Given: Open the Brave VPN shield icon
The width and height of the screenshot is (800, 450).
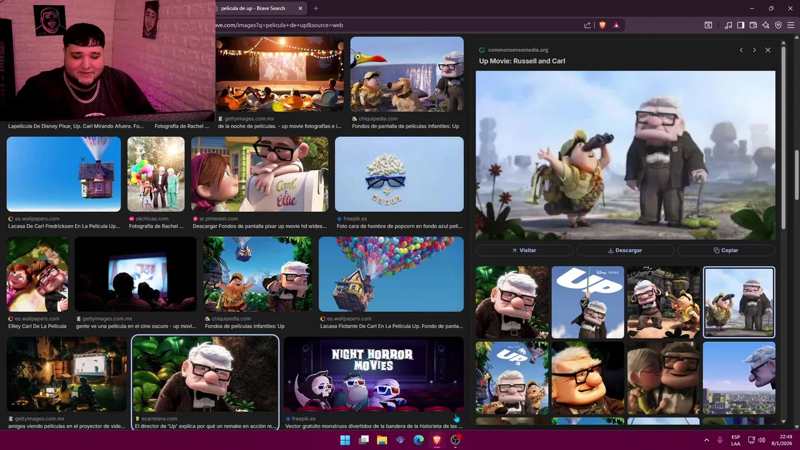Looking at the screenshot, I should pos(778,25).
